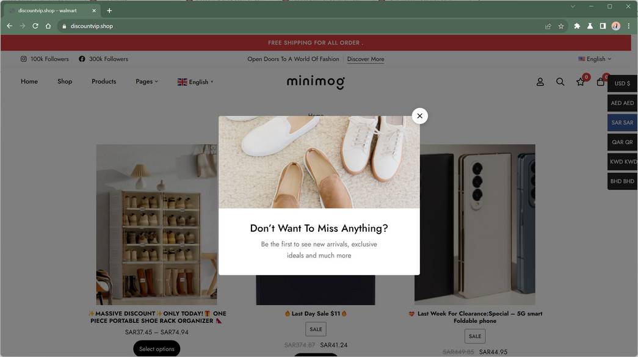Reload the current page
Viewport: 638px width, 357px height.
pyautogui.click(x=35, y=26)
